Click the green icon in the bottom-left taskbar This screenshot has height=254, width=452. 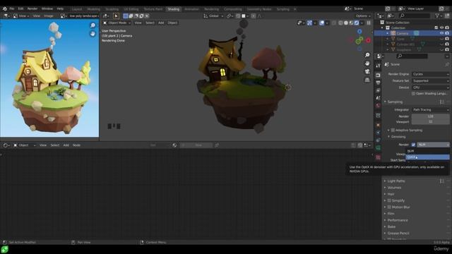4,249
